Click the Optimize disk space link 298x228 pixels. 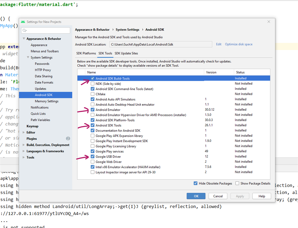pos(239,44)
